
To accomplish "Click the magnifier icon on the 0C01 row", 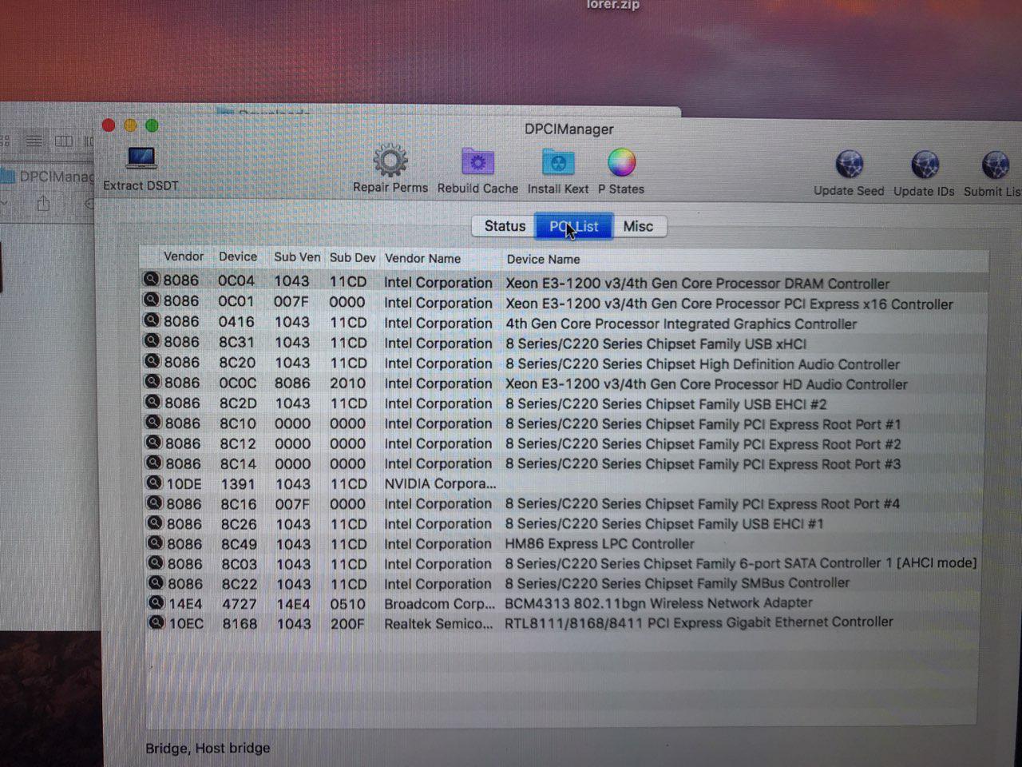I will pyautogui.click(x=151, y=300).
